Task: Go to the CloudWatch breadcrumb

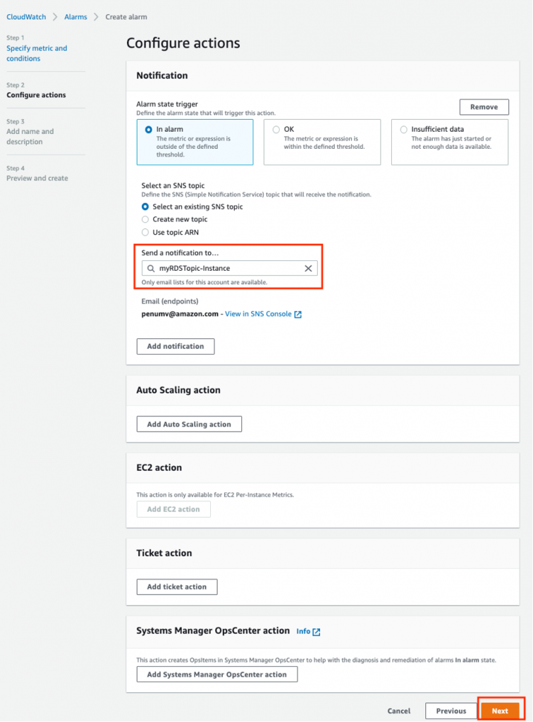Action: point(26,17)
